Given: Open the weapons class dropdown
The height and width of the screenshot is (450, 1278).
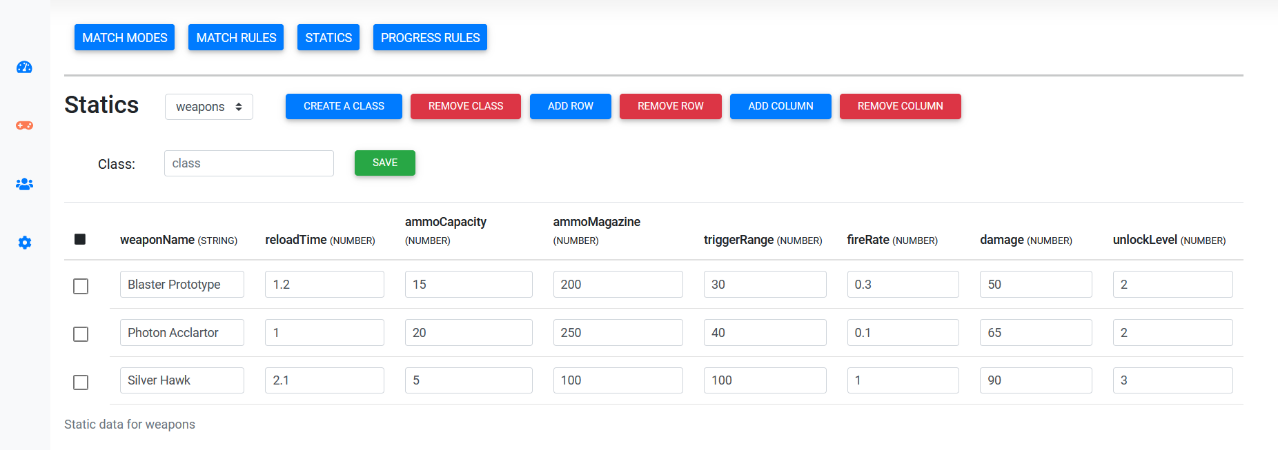Looking at the screenshot, I should [208, 107].
